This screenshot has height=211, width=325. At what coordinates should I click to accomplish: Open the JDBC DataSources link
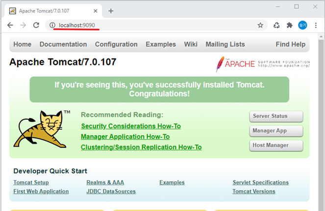click(111, 191)
